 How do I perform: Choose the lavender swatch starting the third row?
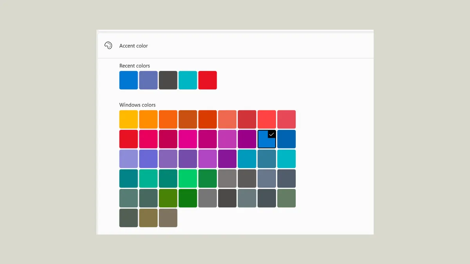(x=128, y=158)
